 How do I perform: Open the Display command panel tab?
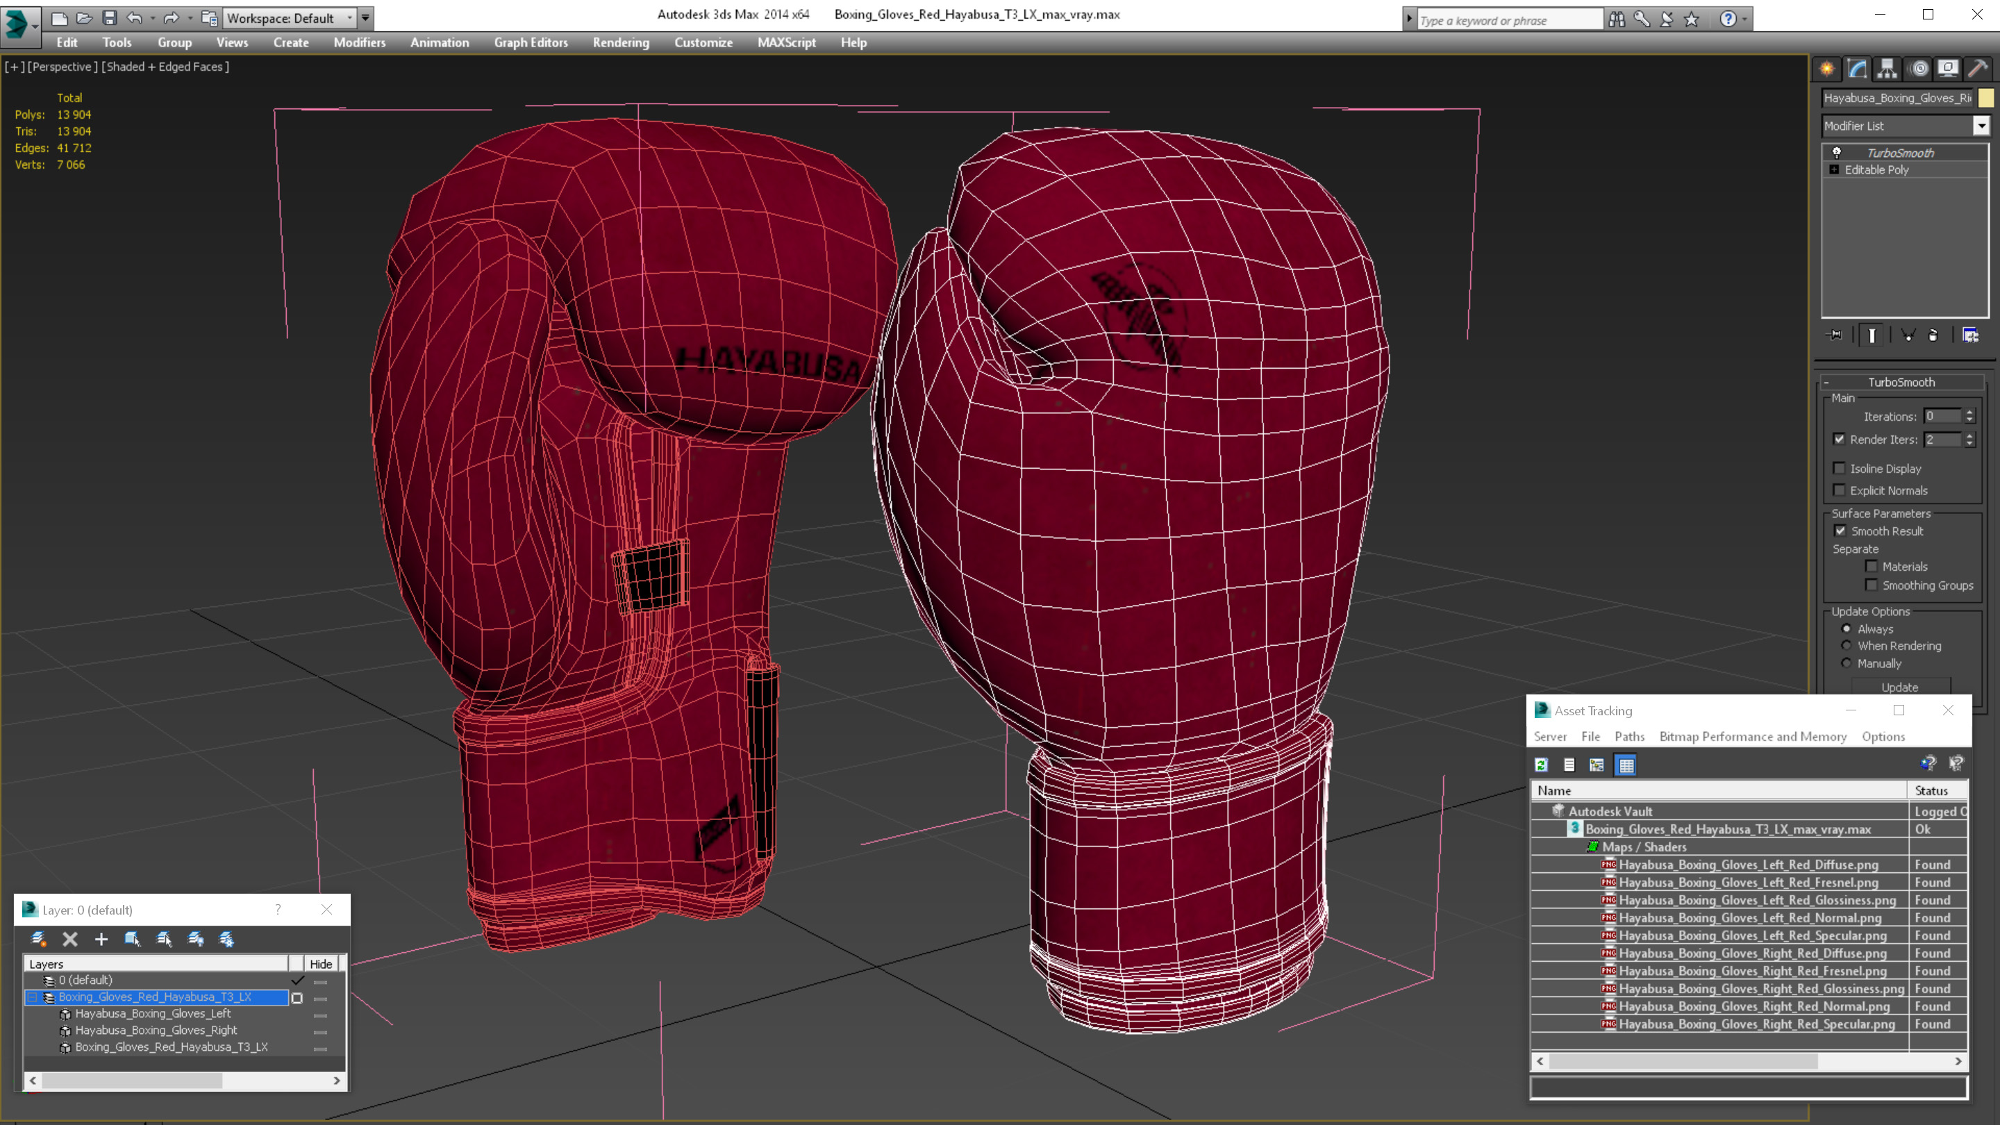point(1948,69)
